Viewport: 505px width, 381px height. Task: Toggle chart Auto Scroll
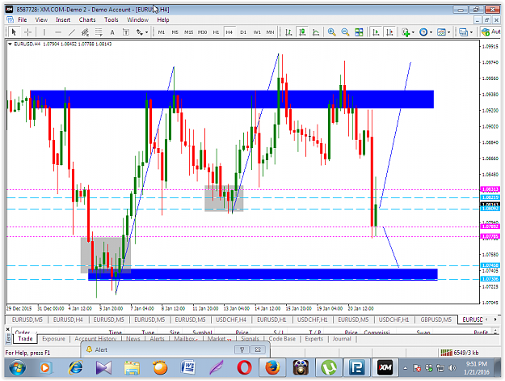(376, 32)
